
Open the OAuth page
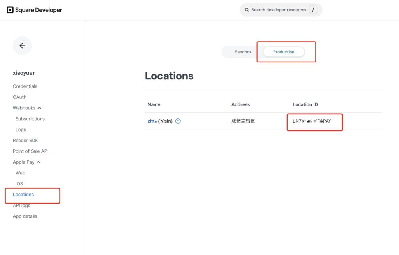pyautogui.click(x=19, y=97)
